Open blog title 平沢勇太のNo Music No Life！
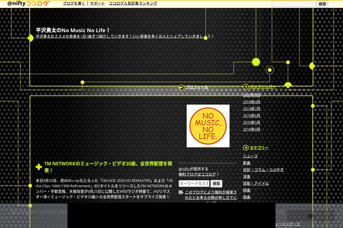This screenshot has width=343, height=228. click(x=73, y=30)
